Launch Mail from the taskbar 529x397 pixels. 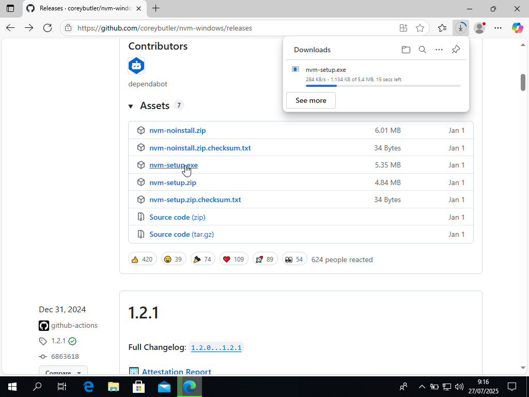point(164,386)
